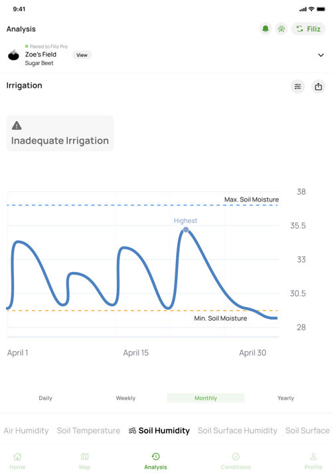Click the View button next to Zoe's Field
Screen dimensions: 332x476
(x=82, y=55)
